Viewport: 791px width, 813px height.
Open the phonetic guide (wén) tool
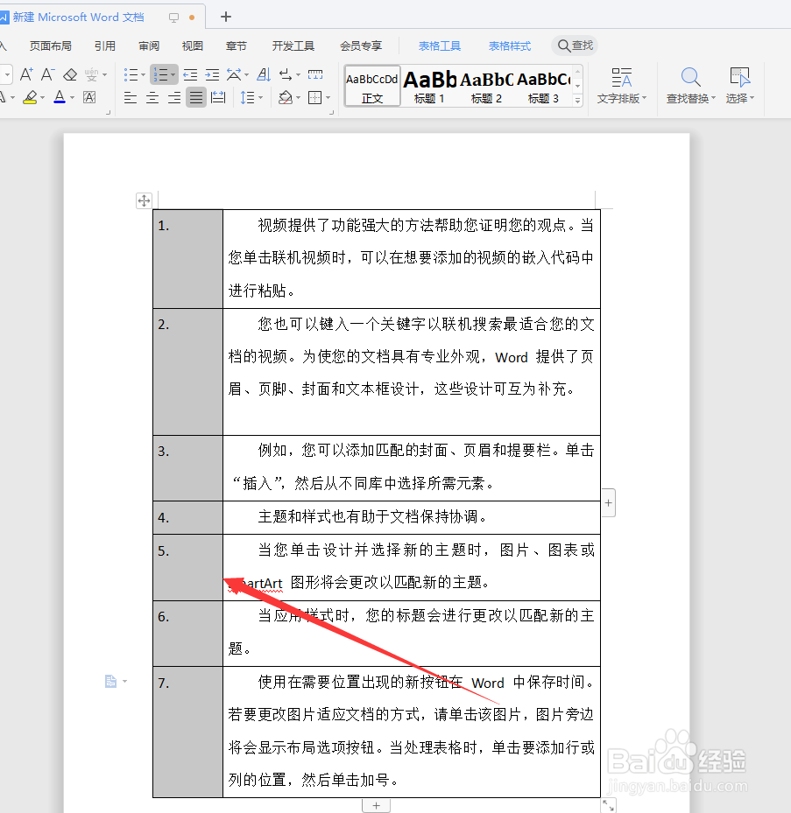tap(91, 74)
